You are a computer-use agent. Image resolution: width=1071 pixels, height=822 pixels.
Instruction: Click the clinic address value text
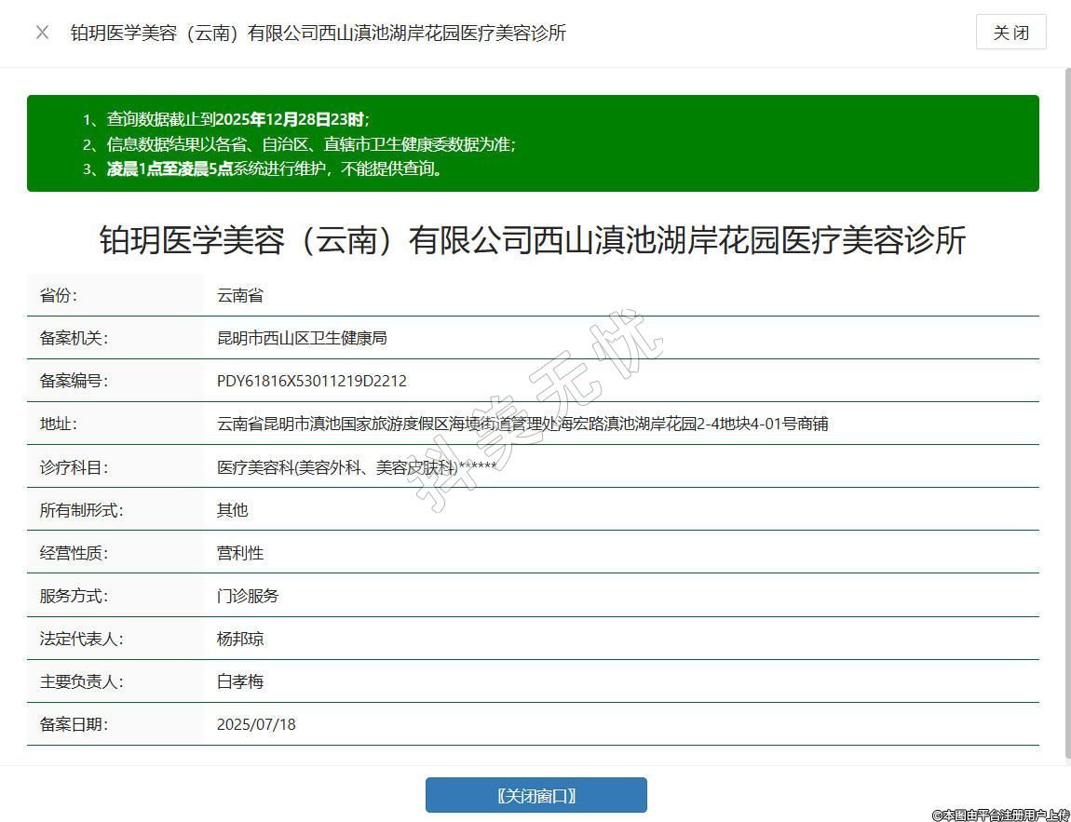coord(522,424)
